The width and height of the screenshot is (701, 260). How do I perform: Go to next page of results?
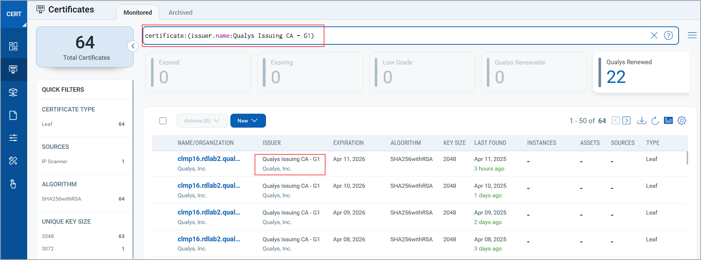tap(627, 121)
